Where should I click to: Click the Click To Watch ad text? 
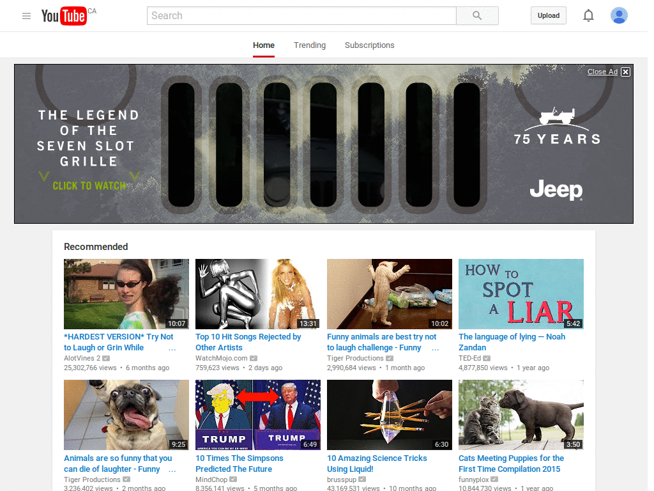tap(89, 186)
